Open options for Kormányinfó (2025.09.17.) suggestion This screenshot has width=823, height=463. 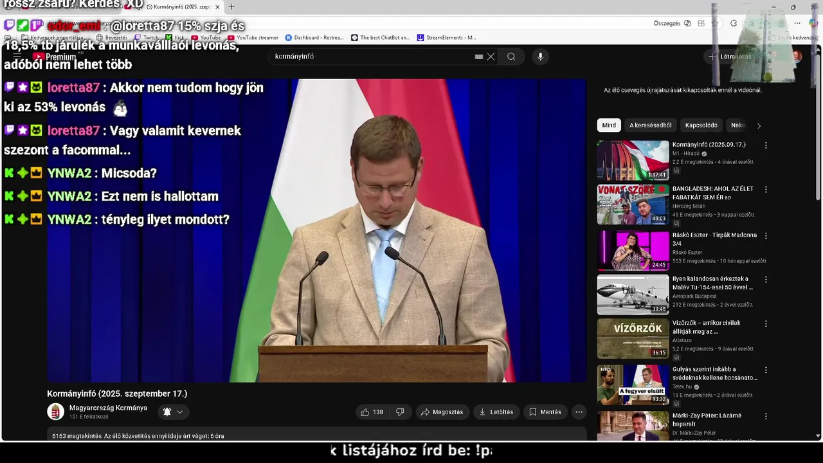pos(765,145)
